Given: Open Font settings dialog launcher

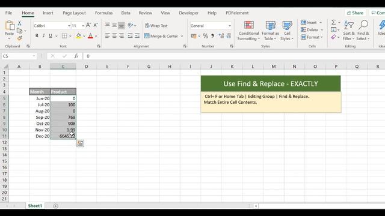Looking at the screenshot, I should pos(99,46).
